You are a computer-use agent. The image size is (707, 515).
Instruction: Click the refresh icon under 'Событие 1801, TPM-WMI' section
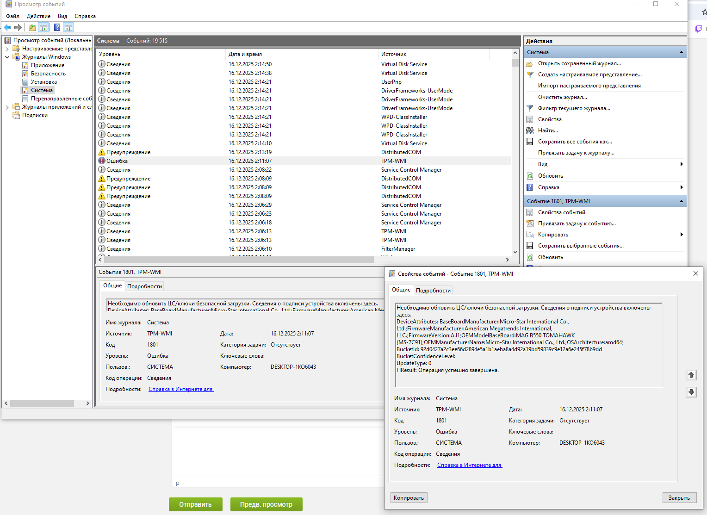[x=530, y=257]
